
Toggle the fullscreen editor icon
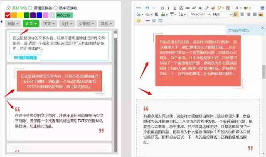pyautogui.click(x=262, y=8)
